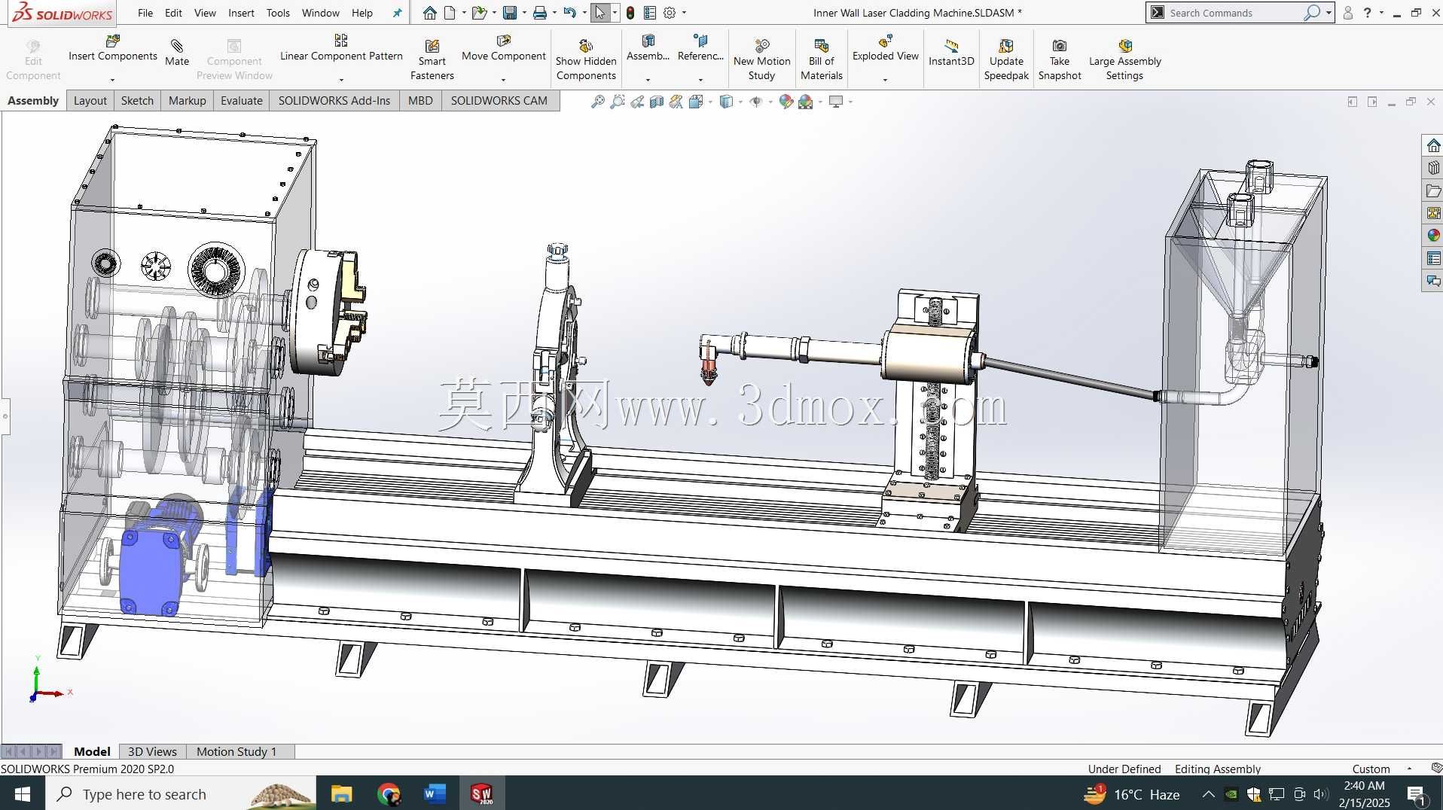The image size is (1443, 810).
Task: Expand the Exploded View dropdown arrow
Action: [885, 79]
